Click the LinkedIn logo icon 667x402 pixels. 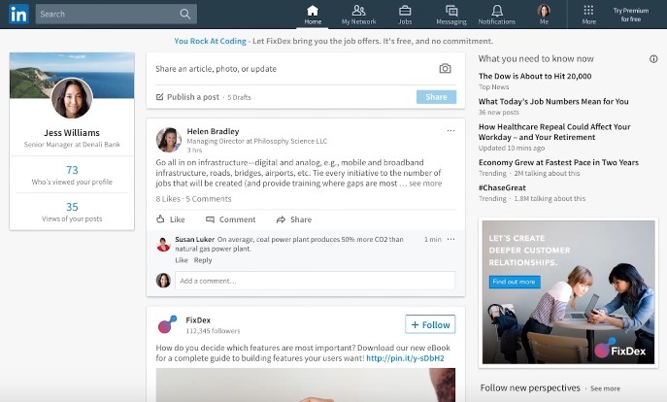click(x=18, y=14)
